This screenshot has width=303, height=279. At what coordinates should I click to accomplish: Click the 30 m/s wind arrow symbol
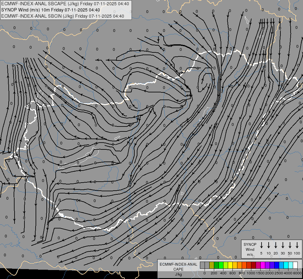(283, 245)
